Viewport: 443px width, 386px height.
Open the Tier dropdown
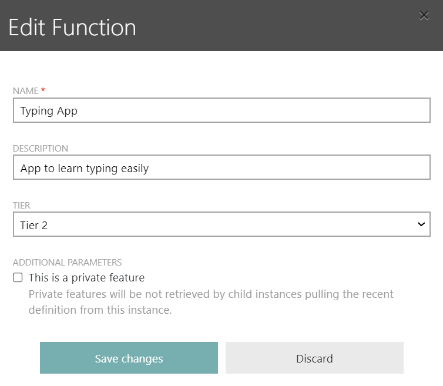pos(221,224)
